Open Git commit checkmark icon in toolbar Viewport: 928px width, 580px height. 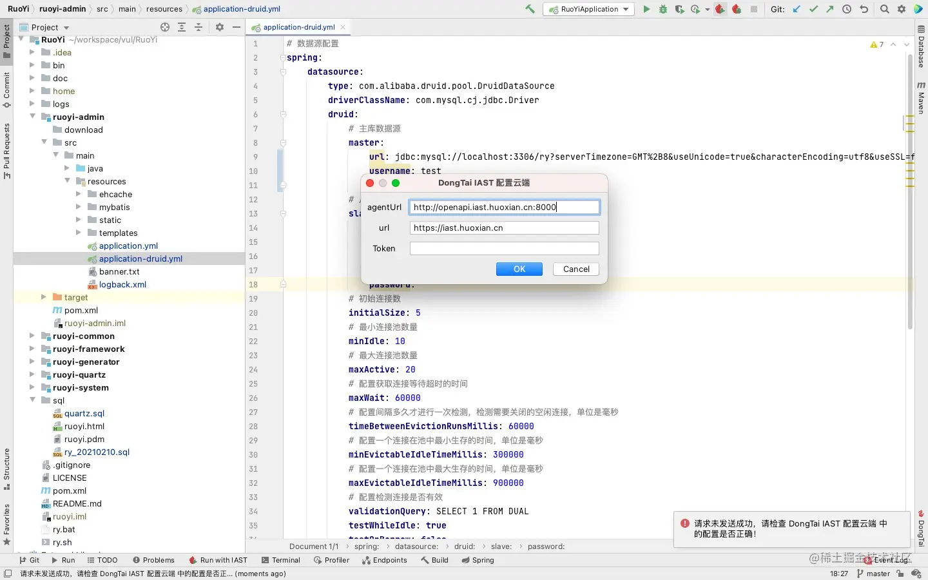point(813,9)
